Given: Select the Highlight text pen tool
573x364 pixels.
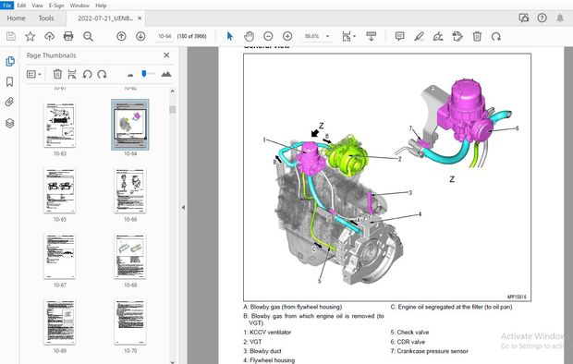Looking at the screenshot, I should click(x=420, y=36).
